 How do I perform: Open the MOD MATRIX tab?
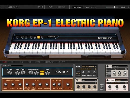click(x=49, y=62)
